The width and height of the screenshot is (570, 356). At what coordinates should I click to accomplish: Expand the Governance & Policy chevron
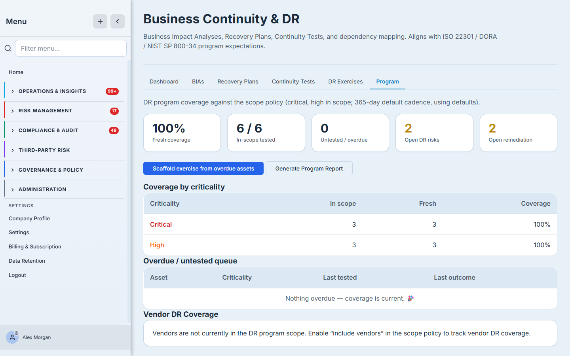pyautogui.click(x=13, y=170)
